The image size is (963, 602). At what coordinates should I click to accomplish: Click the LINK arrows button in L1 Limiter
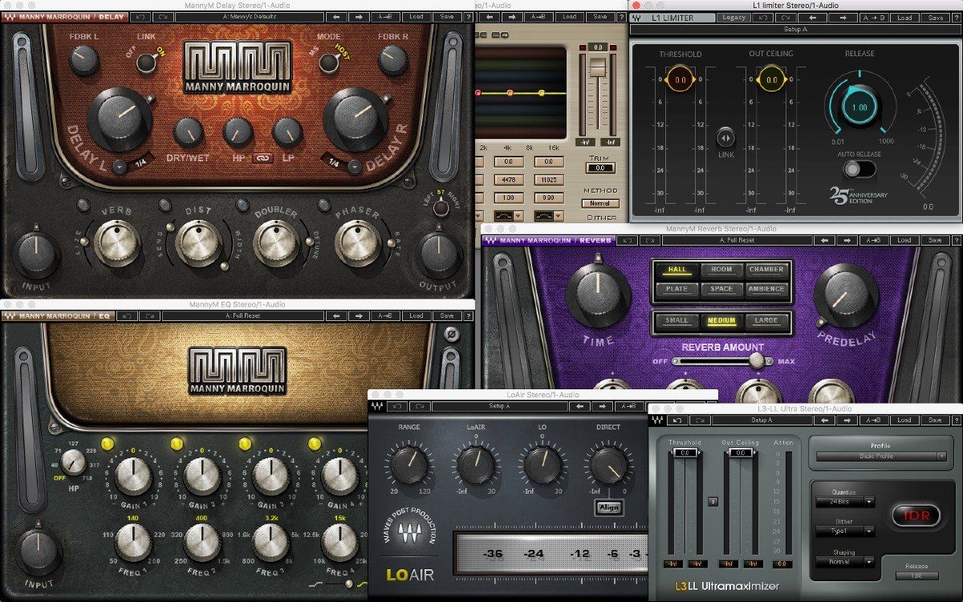(x=726, y=136)
